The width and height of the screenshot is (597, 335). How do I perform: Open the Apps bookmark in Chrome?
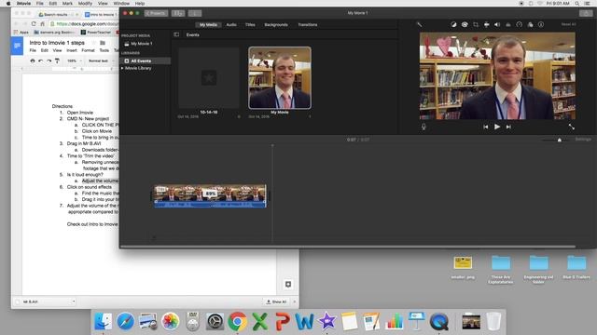[x=21, y=33]
